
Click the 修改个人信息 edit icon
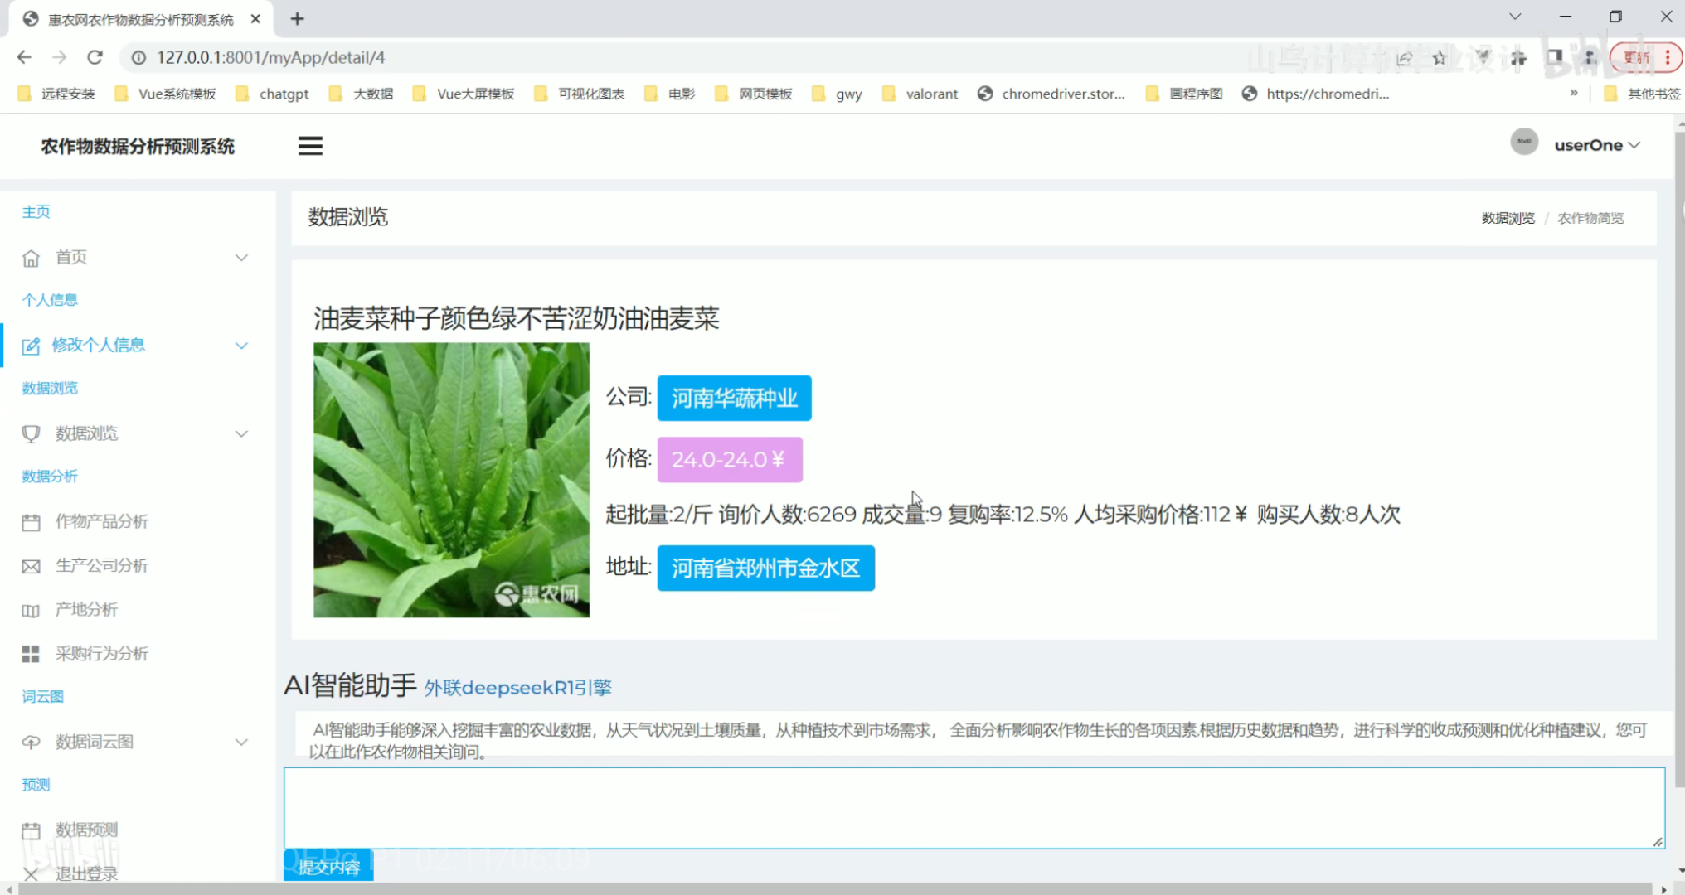click(31, 346)
